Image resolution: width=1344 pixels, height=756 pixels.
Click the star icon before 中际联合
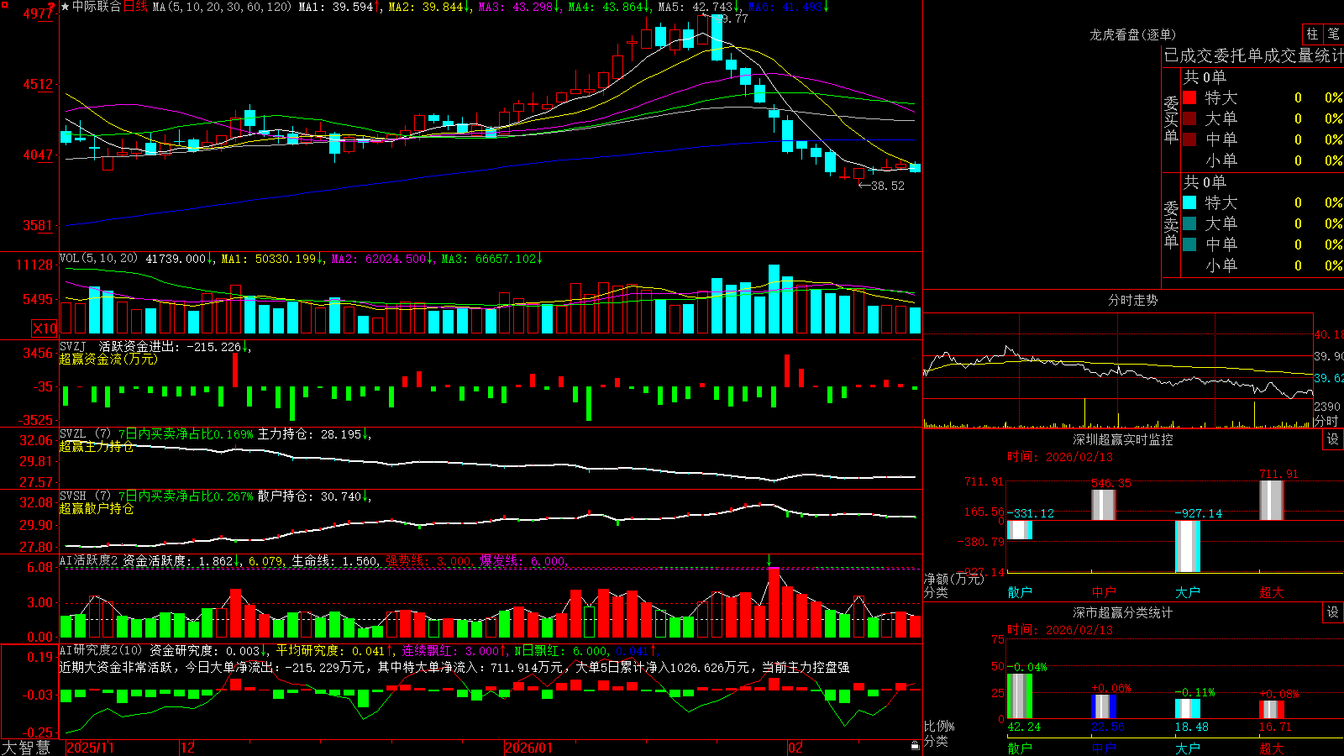click(66, 7)
